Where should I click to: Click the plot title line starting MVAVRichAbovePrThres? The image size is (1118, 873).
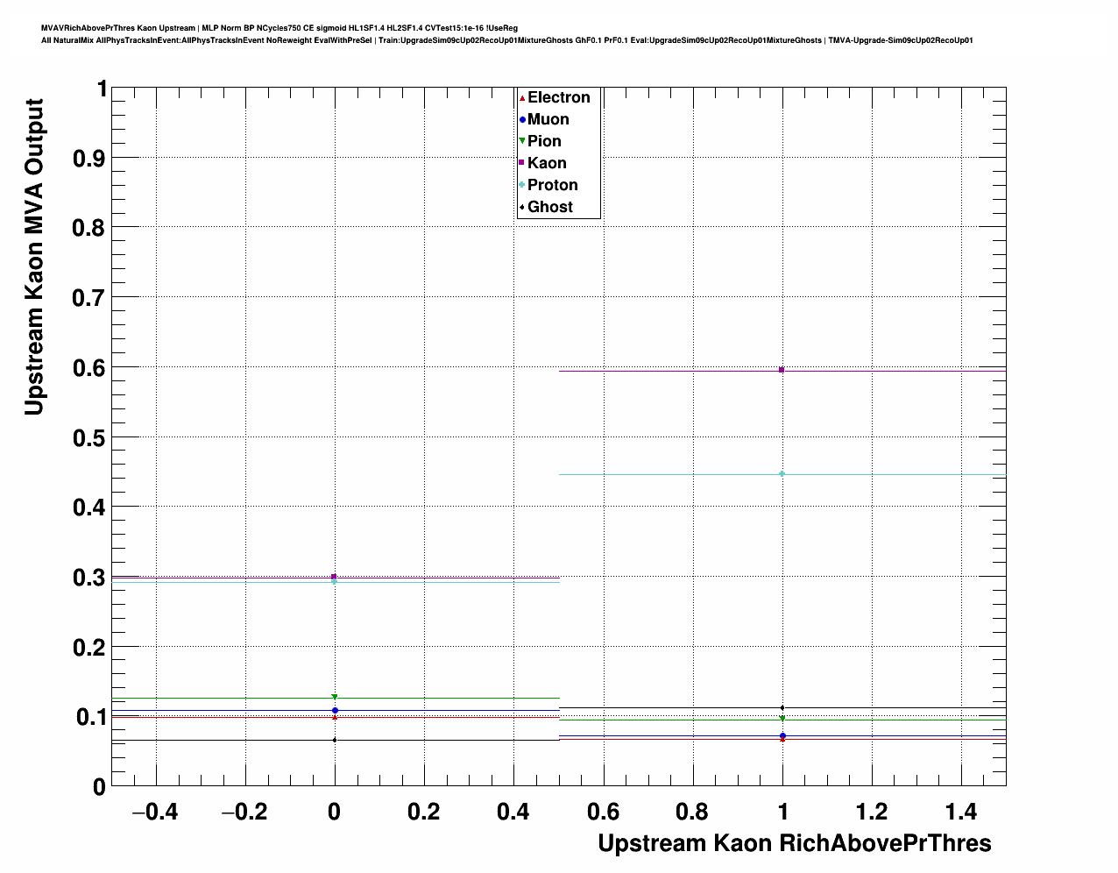tap(279, 28)
